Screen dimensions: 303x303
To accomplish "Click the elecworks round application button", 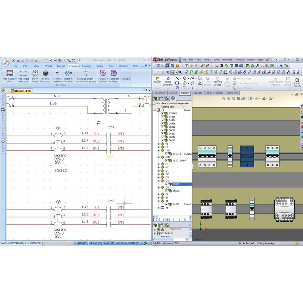I will (6, 62).
